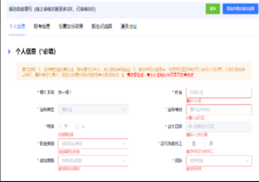Click the 证件号码 input field
This screenshot has height=182, width=259.
coord(219,110)
